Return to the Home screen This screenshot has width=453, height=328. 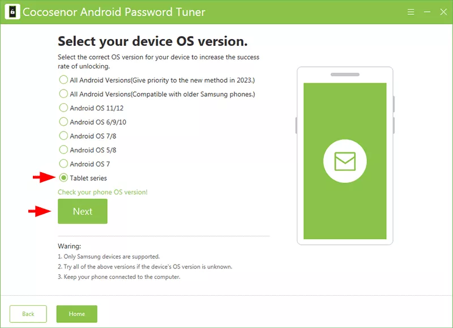(77, 314)
